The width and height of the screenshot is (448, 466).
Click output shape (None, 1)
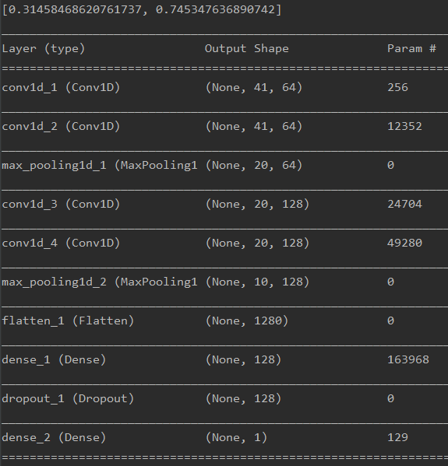[x=236, y=438]
